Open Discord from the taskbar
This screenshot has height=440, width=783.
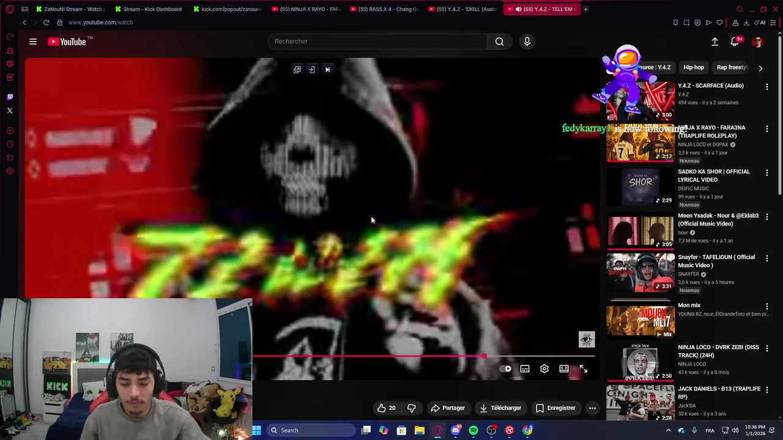456,430
